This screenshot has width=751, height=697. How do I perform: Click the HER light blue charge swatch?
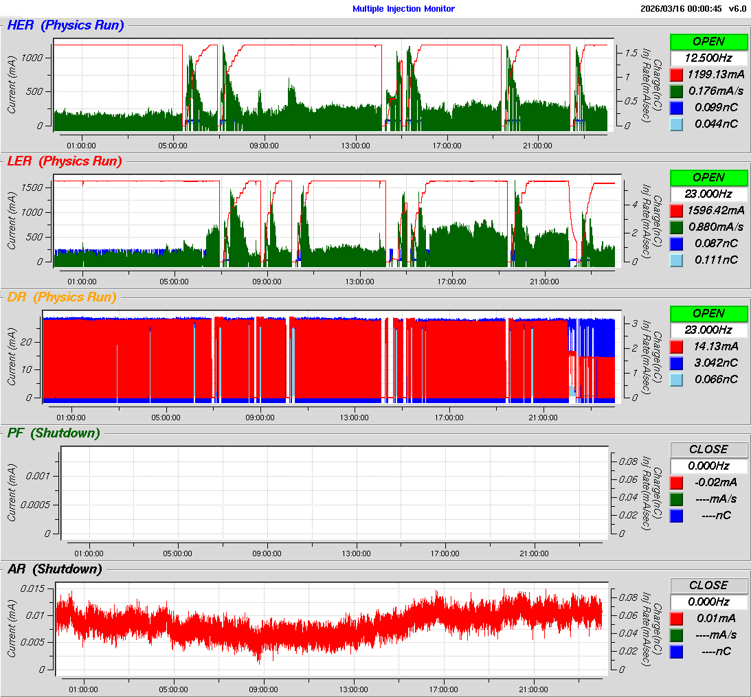[676, 124]
